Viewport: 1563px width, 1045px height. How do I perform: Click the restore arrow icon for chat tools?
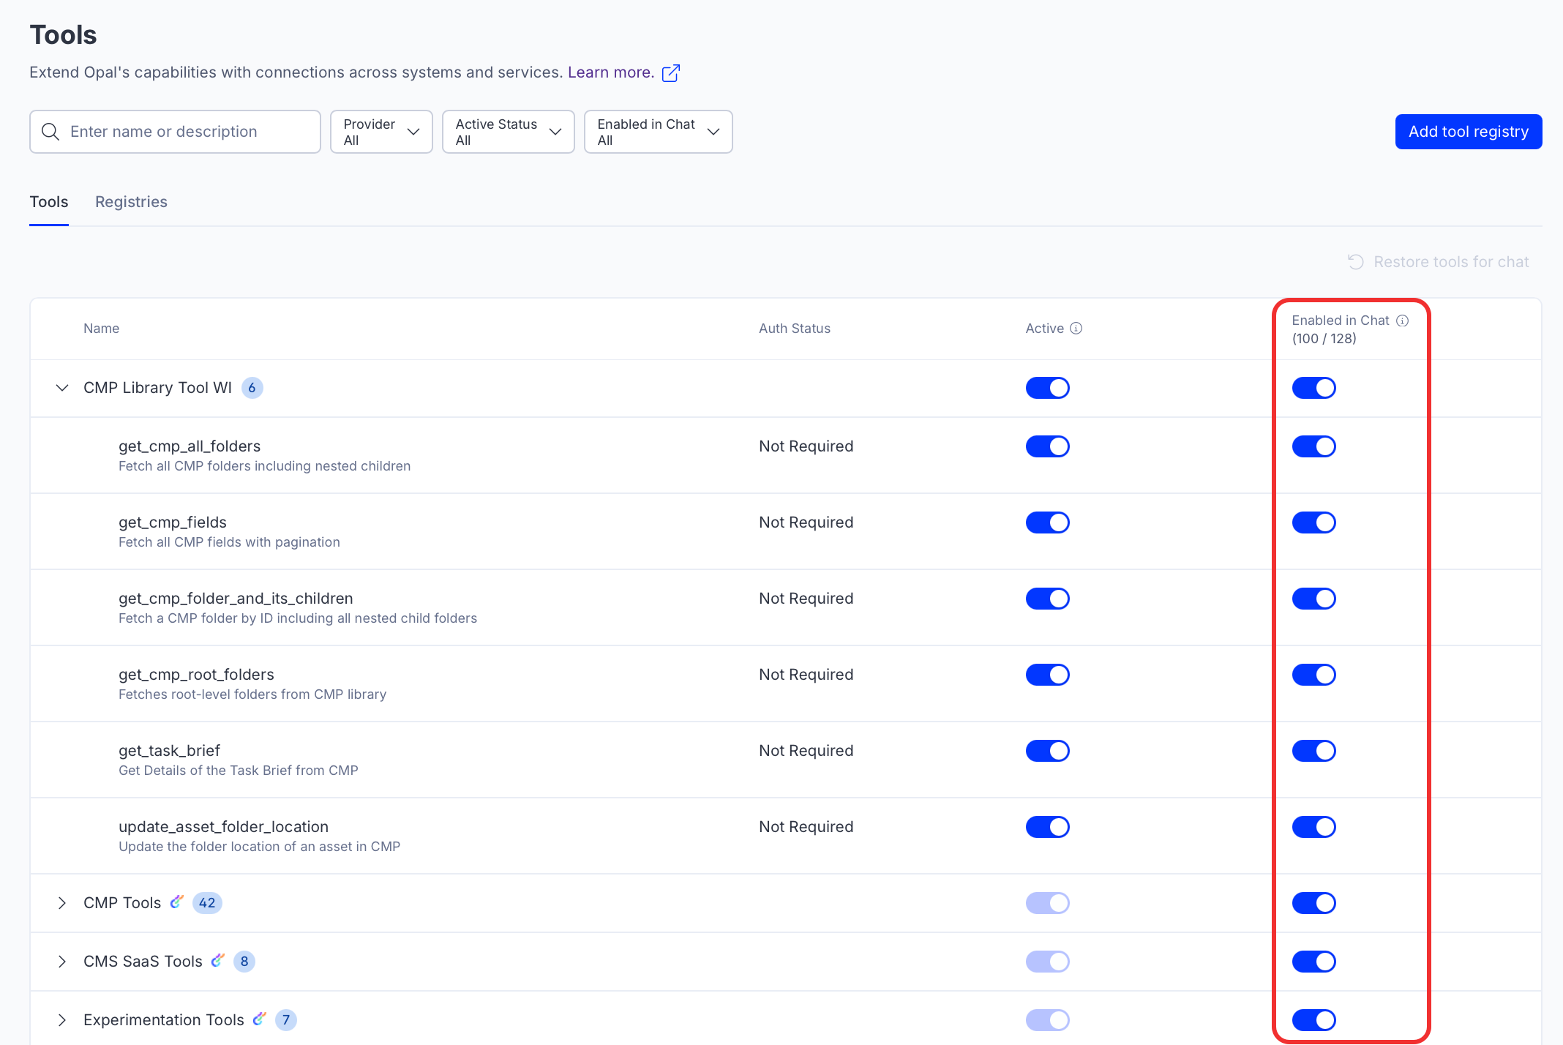pyautogui.click(x=1356, y=262)
